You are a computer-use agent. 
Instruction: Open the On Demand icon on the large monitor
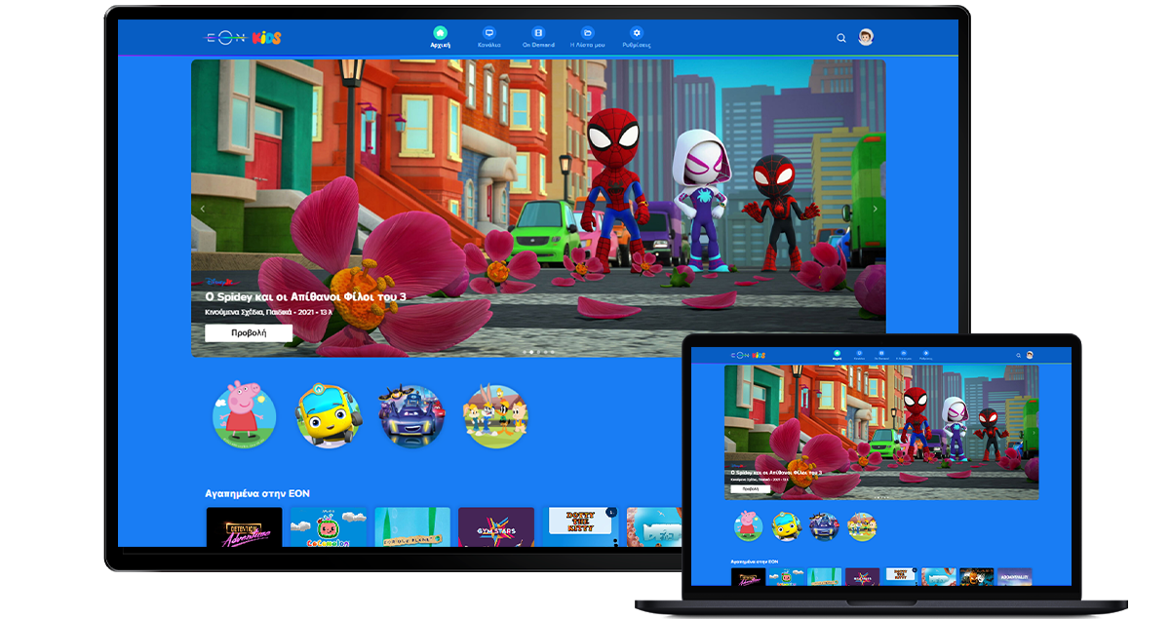click(x=538, y=33)
